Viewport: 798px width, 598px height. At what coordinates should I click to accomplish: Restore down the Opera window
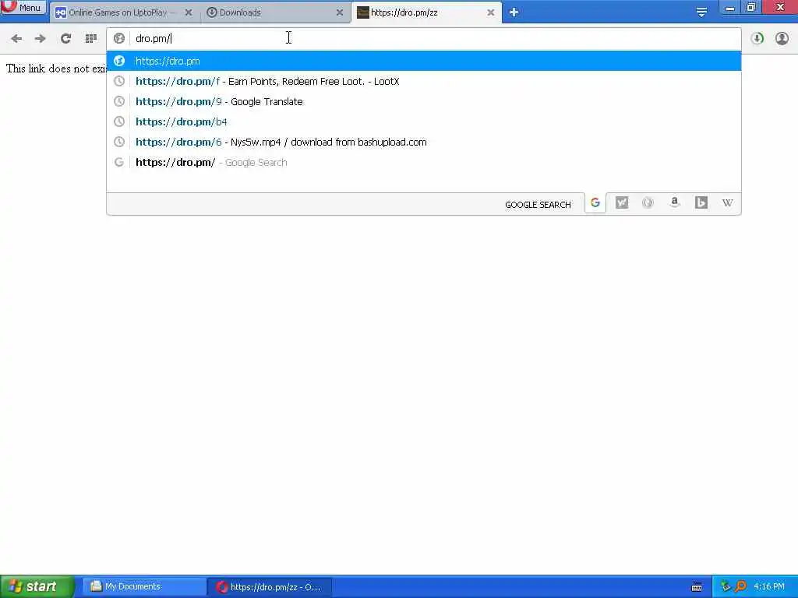(x=750, y=8)
